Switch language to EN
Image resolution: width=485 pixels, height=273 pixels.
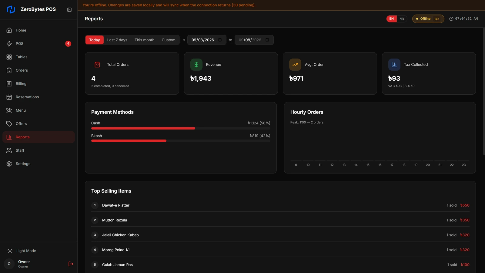click(392, 19)
